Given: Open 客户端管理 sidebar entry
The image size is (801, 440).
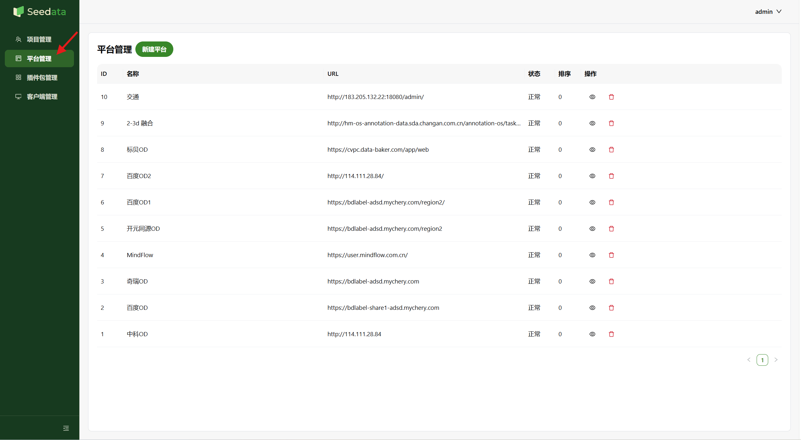Looking at the screenshot, I should [39, 96].
